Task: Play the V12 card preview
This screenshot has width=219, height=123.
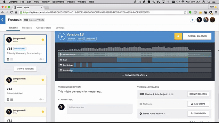Action: (8, 100)
